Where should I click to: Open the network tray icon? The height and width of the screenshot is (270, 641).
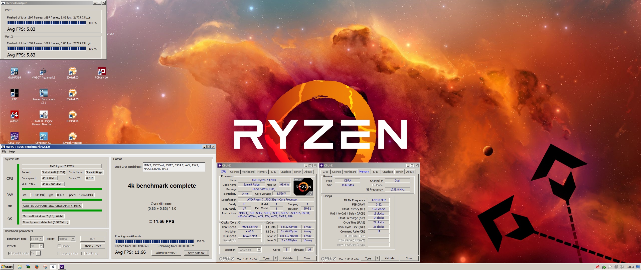coord(616,267)
